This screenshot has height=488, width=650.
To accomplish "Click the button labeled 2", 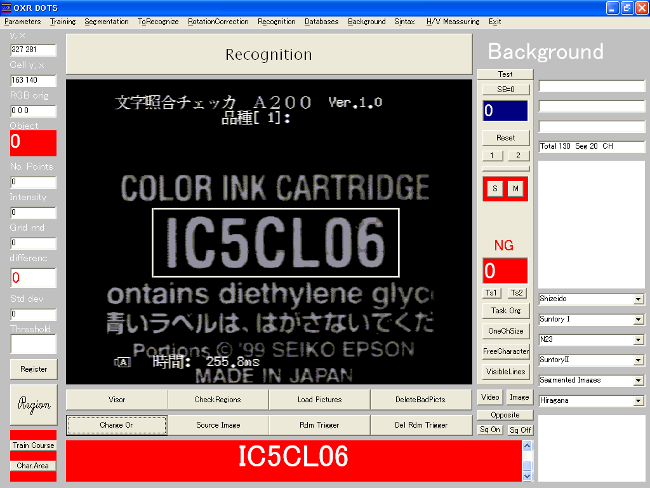I will 518,156.
